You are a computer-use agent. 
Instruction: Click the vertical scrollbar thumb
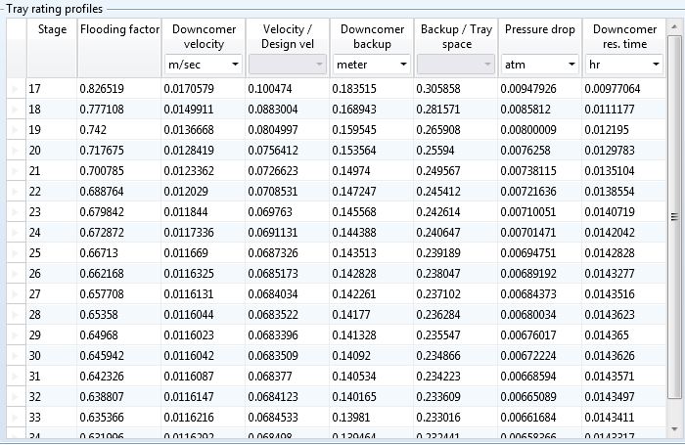pyautogui.click(x=674, y=217)
